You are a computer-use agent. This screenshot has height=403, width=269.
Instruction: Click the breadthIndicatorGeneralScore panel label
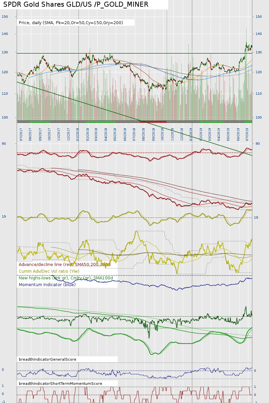(47, 359)
